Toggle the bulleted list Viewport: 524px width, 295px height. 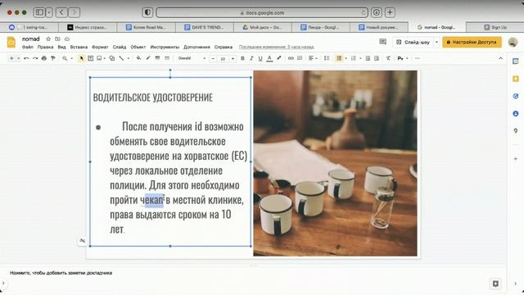pyautogui.click(x=339, y=58)
